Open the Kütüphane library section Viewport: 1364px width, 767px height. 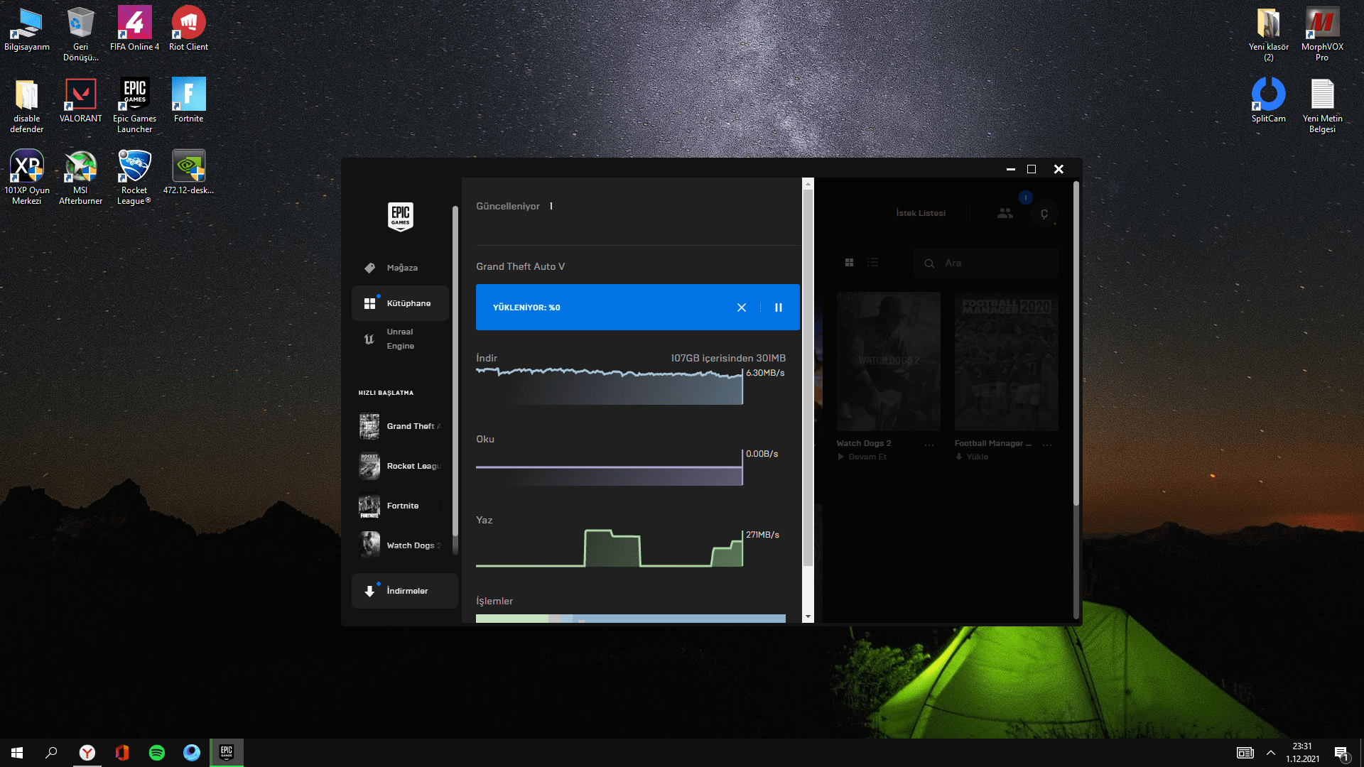click(x=401, y=303)
